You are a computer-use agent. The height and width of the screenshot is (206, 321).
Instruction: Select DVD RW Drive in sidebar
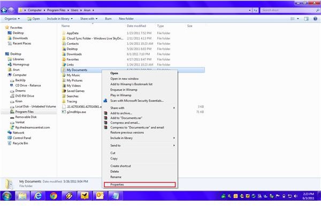click(25, 96)
